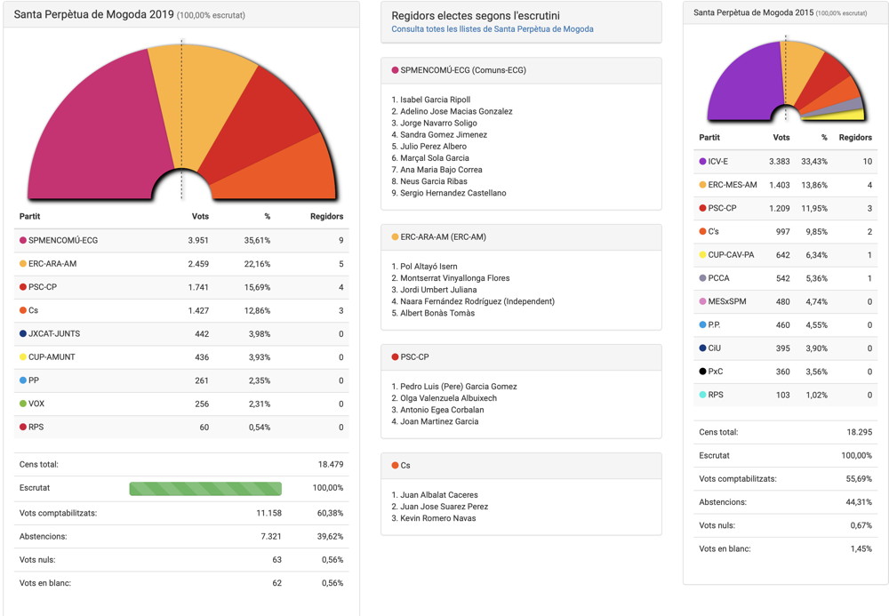The width and height of the screenshot is (889, 616).
Task: Click the Regidors column header in 2019 table
Action: (325, 216)
